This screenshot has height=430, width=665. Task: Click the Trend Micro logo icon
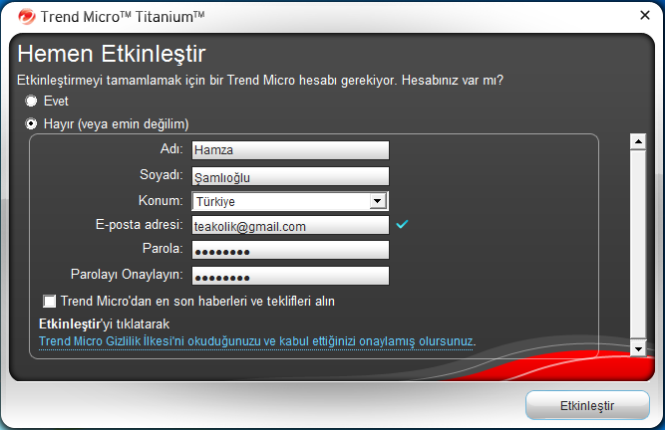coord(27,17)
